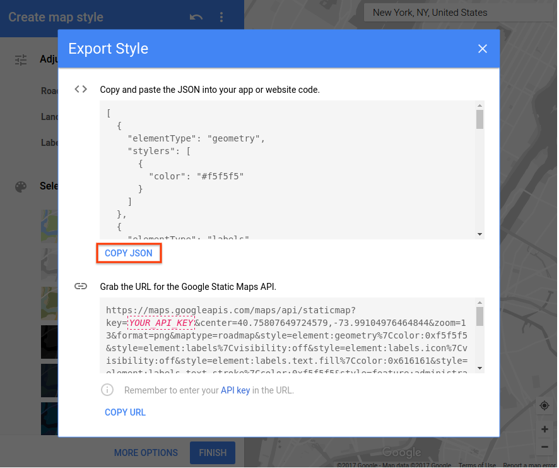Click MORE OPTIONS at the bottom
The image size is (559, 468).
pos(146,452)
